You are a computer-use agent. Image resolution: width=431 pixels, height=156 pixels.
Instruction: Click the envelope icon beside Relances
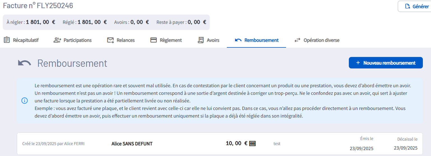110,40
